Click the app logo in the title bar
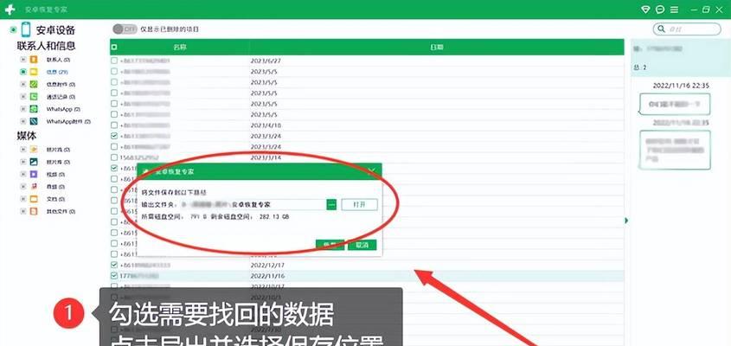731x346 pixels. point(10,10)
